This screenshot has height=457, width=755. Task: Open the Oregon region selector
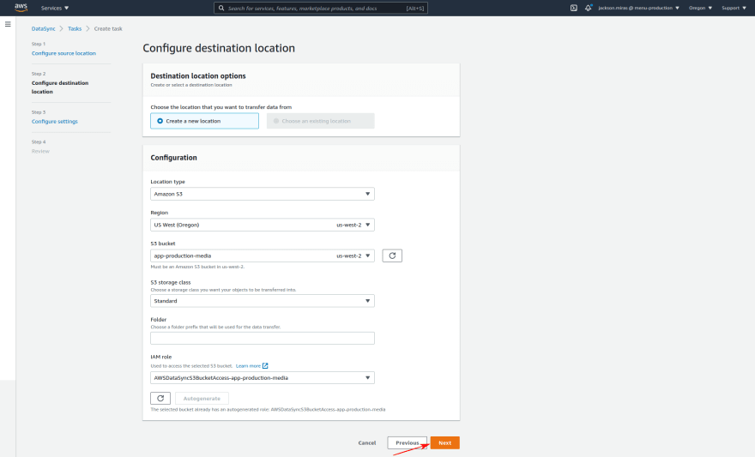coord(700,9)
